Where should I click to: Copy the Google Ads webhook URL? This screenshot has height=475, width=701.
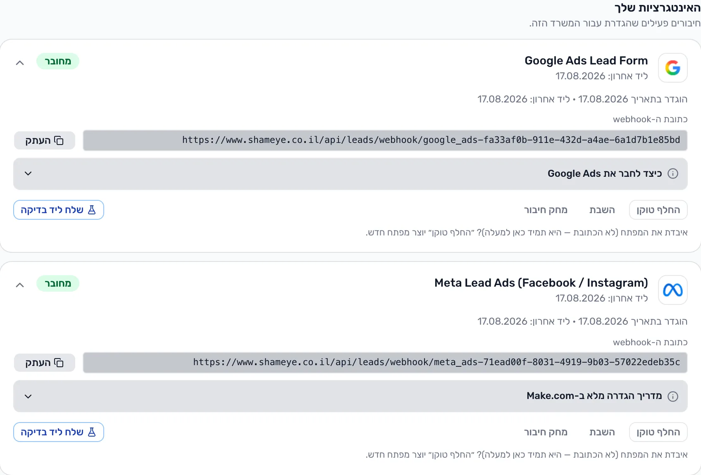(x=45, y=140)
